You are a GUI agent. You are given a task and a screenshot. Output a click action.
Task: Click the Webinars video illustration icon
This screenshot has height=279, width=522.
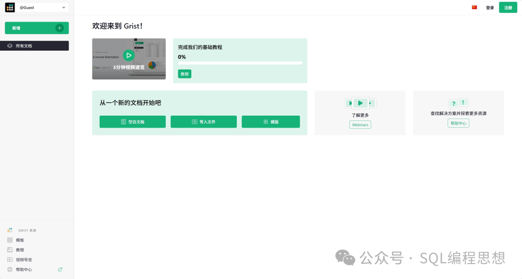click(x=360, y=103)
